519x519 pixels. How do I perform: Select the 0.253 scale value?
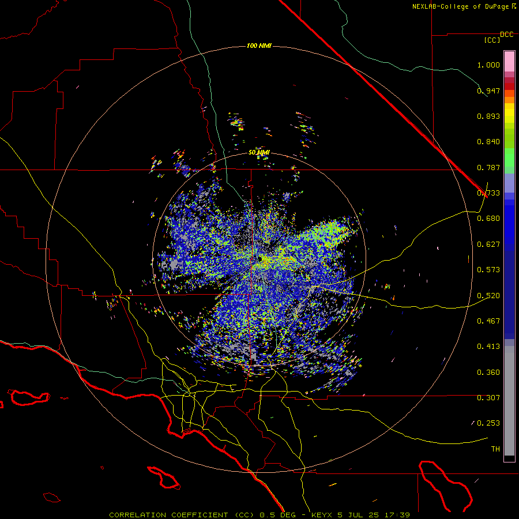[x=488, y=423]
